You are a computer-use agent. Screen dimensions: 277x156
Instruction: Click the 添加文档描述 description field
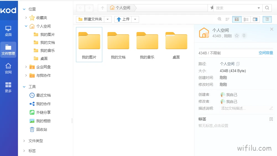tap(244, 108)
